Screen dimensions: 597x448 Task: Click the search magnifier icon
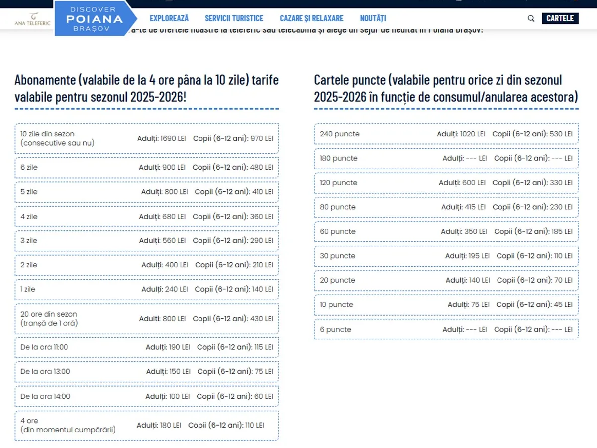click(531, 19)
